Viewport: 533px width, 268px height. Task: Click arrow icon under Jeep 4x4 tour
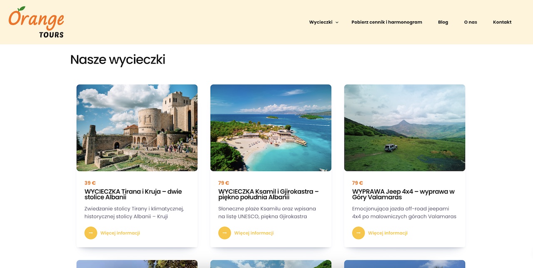tap(359, 233)
